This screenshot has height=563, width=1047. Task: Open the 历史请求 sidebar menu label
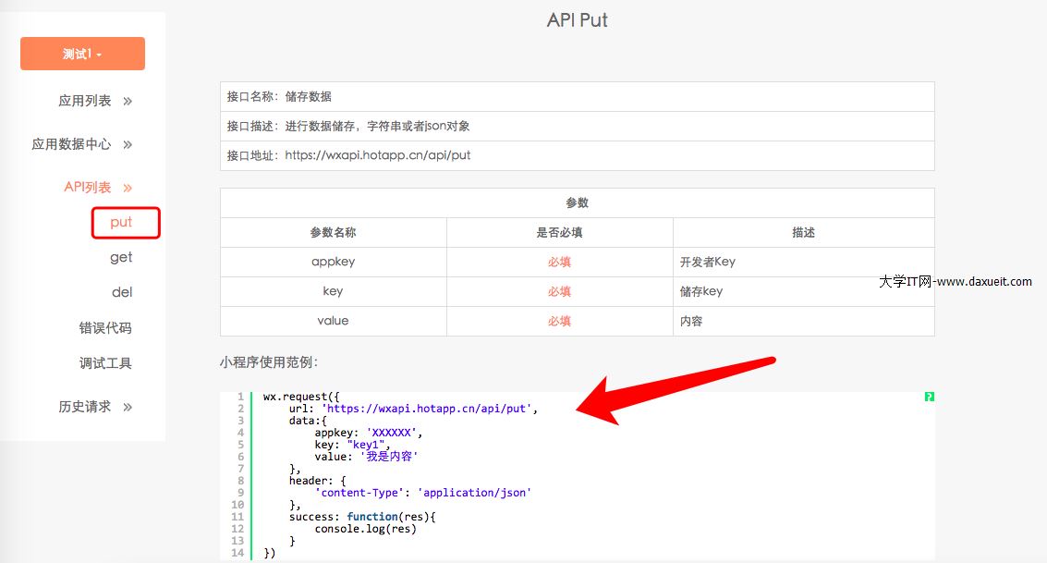(x=84, y=407)
